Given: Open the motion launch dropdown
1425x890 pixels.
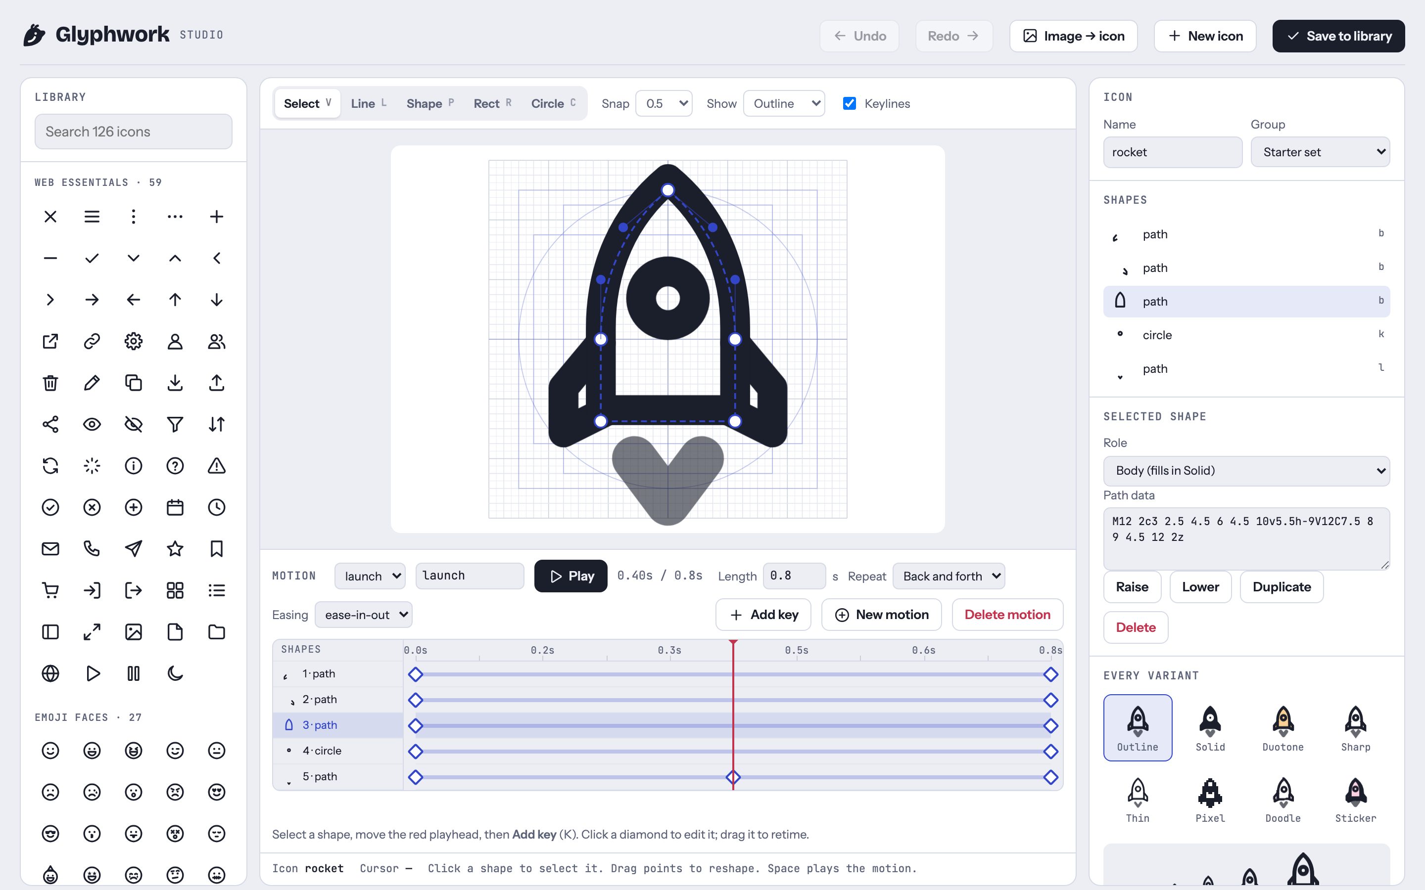Looking at the screenshot, I should click(x=371, y=576).
